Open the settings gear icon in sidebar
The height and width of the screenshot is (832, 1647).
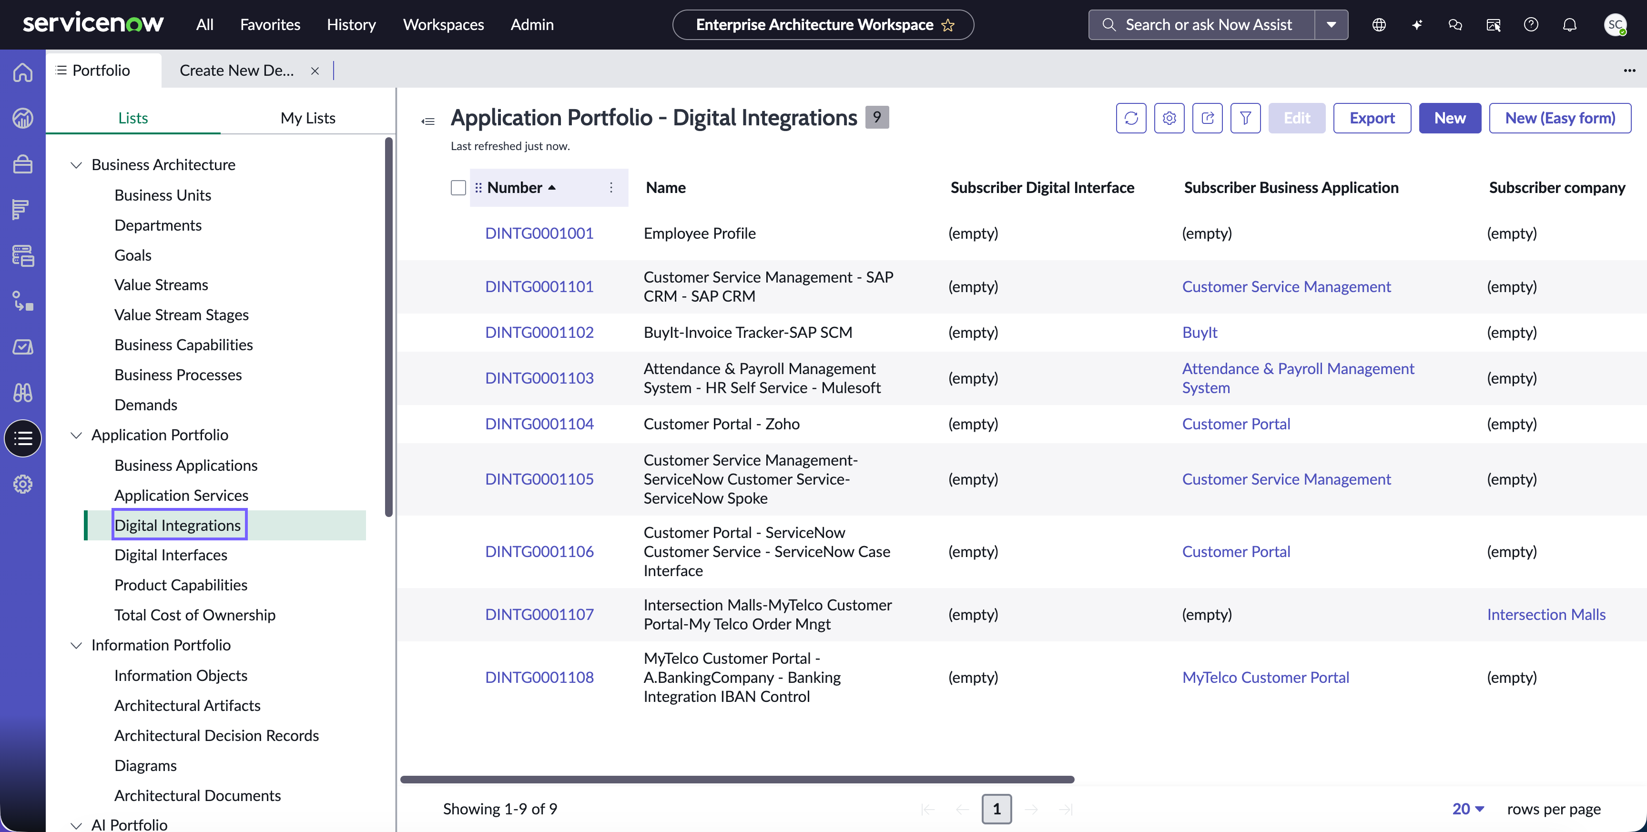pyautogui.click(x=23, y=484)
